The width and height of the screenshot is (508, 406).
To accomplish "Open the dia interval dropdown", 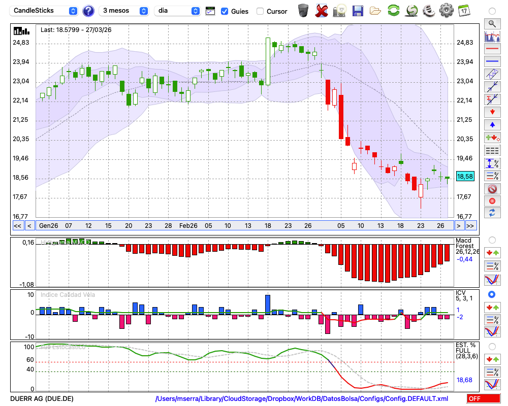I will [177, 11].
